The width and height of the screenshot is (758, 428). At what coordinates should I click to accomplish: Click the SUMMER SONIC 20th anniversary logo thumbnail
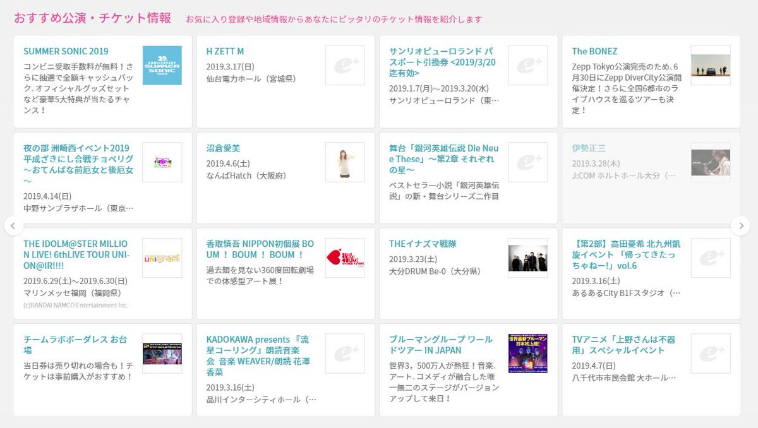pyautogui.click(x=162, y=65)
